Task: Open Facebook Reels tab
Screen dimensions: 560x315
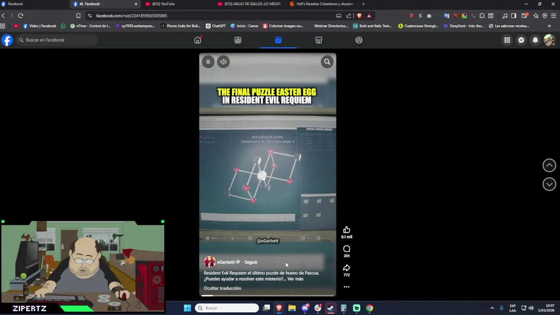Action: [x=278, y=40]
